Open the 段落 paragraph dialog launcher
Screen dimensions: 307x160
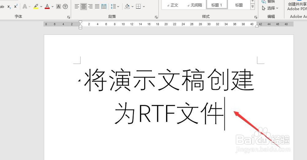coord(156,17)
